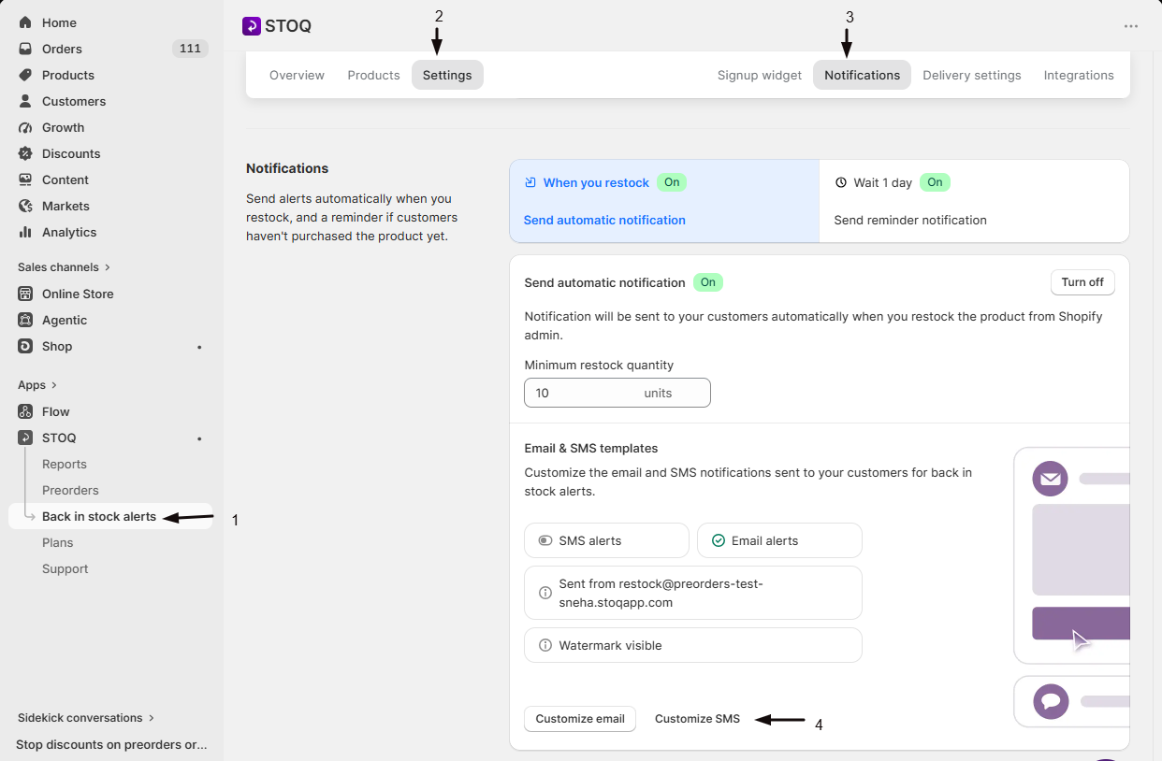Open Plans under STOQ
This screenshot has height=761, width=1162.
tap(57, 542)
